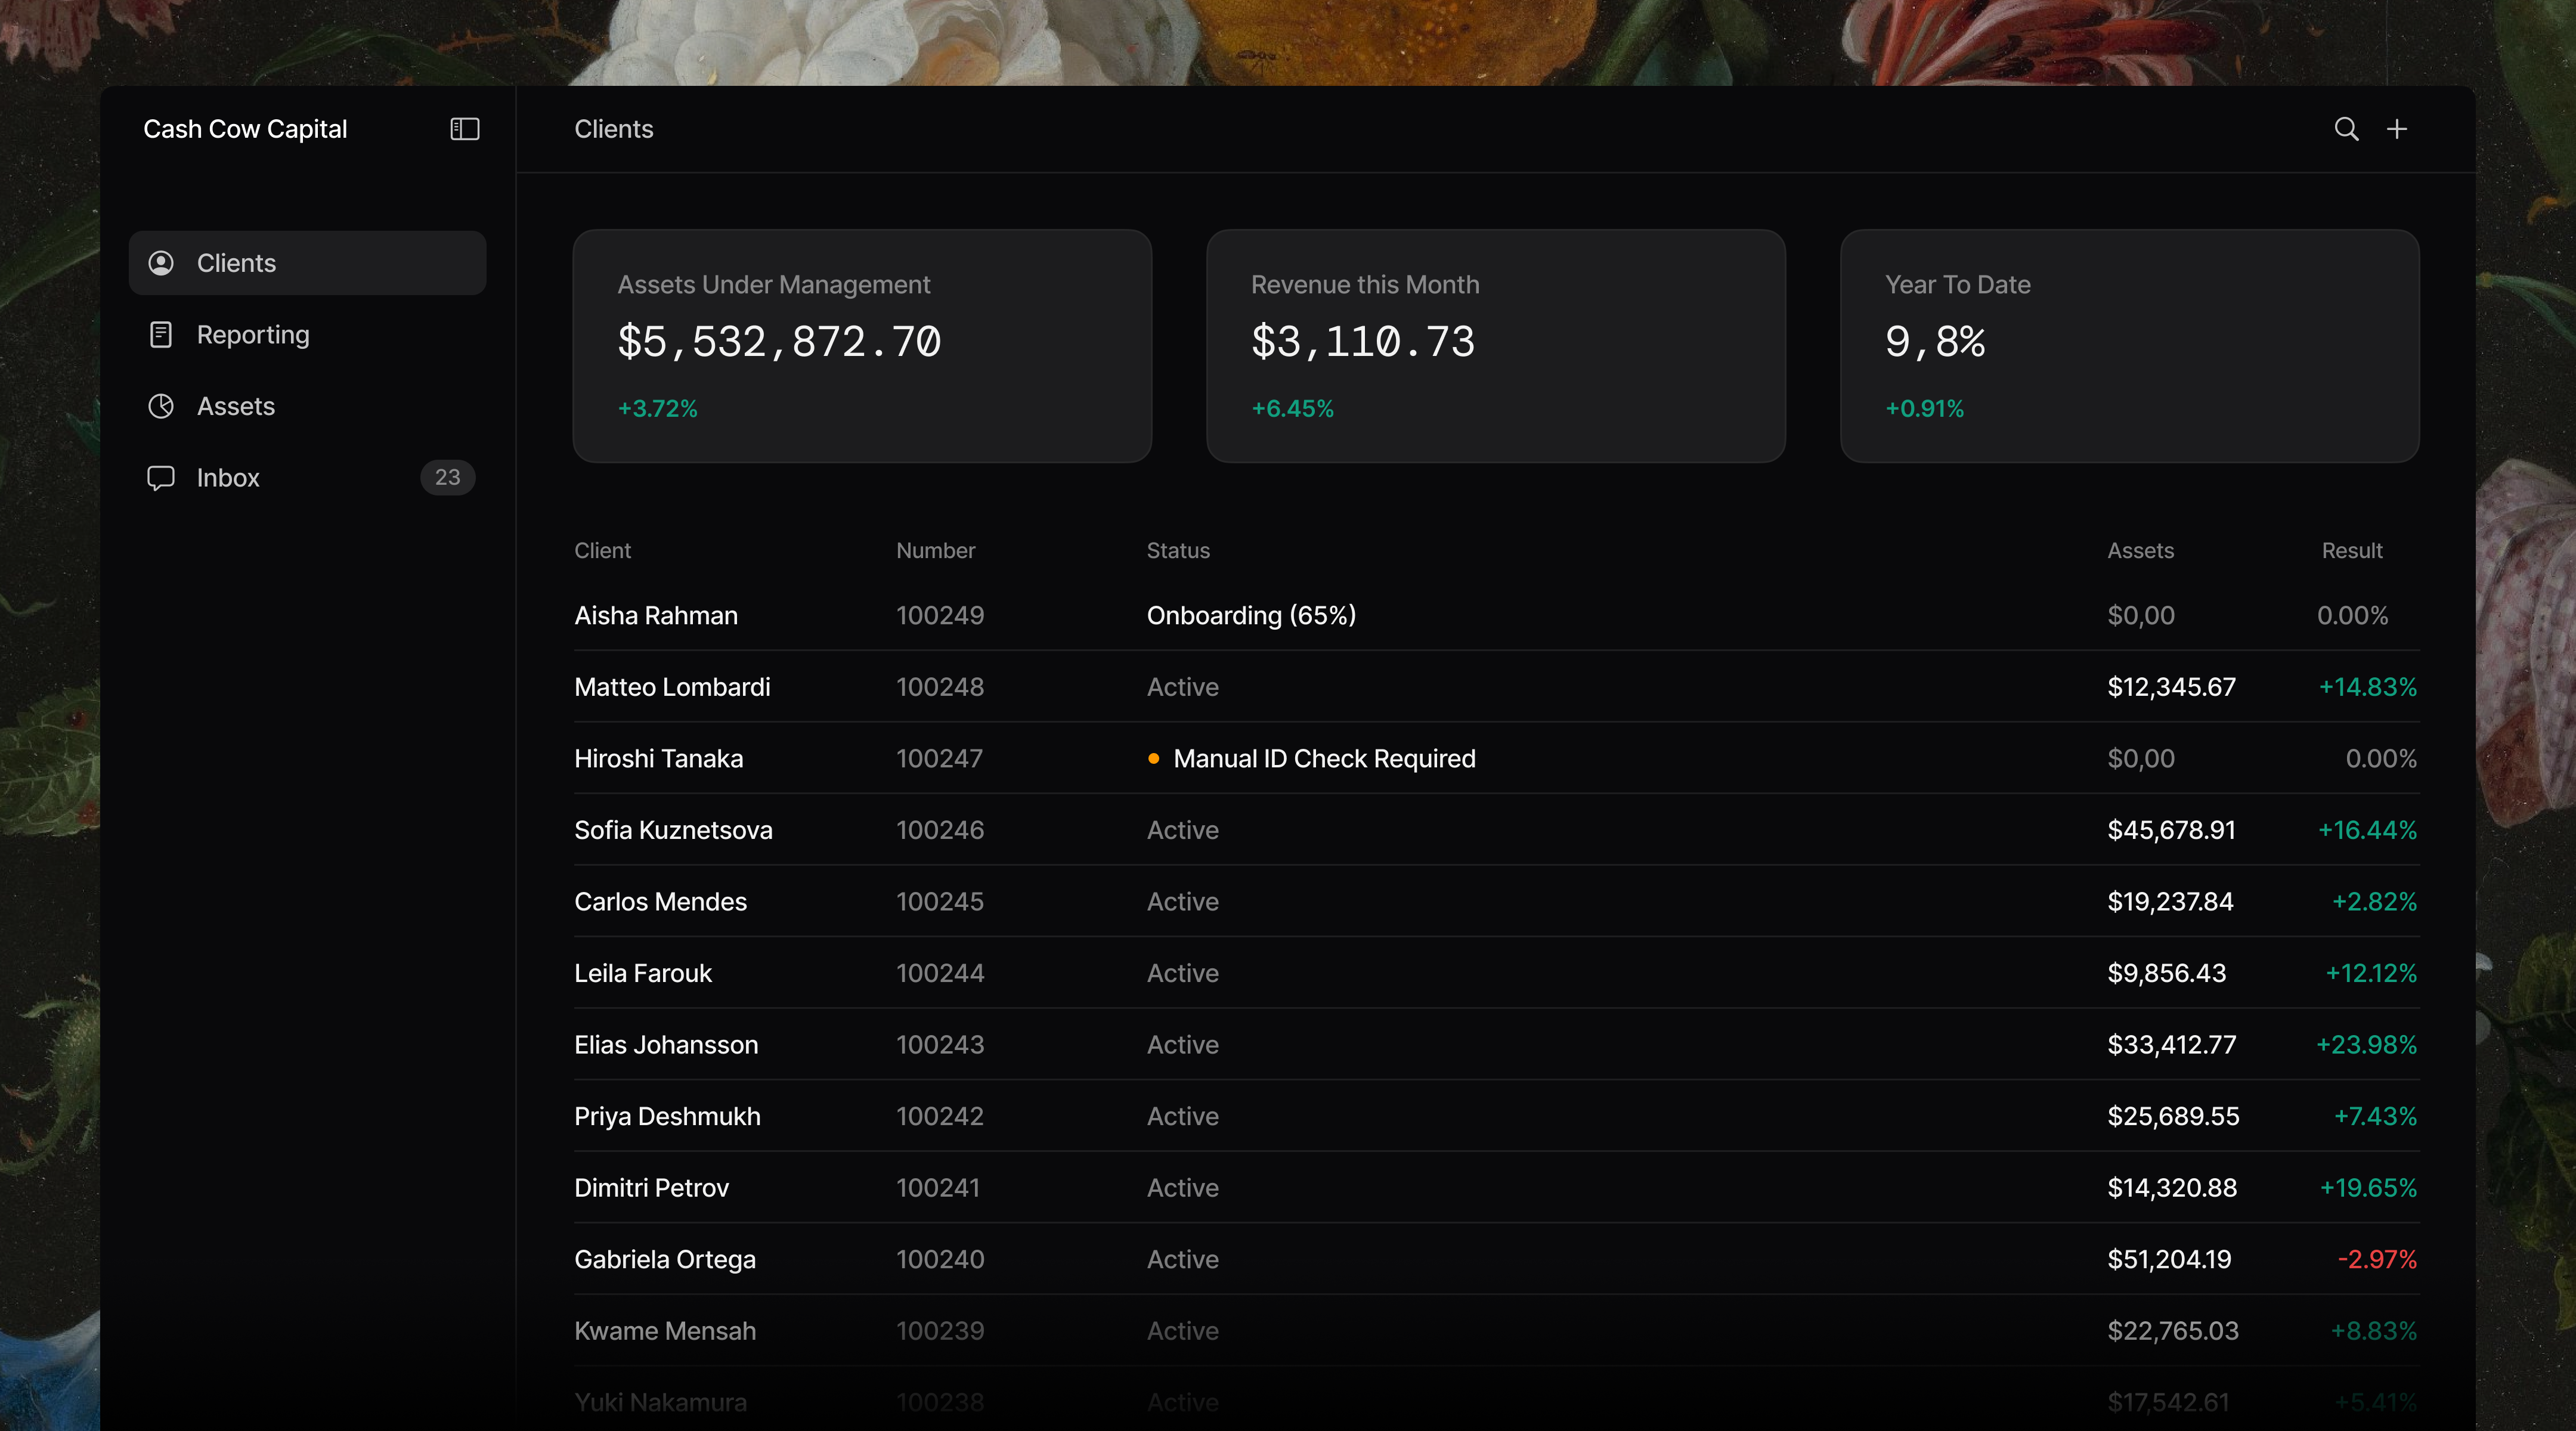Screen dimensions: 2576x1431
Task: Click the $19,237.84 assets value
Action: 2170,901
